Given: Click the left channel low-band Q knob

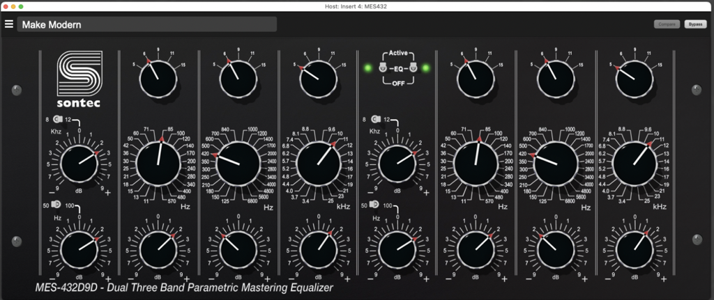Looking at the screenshot, I should click(158, 79).
